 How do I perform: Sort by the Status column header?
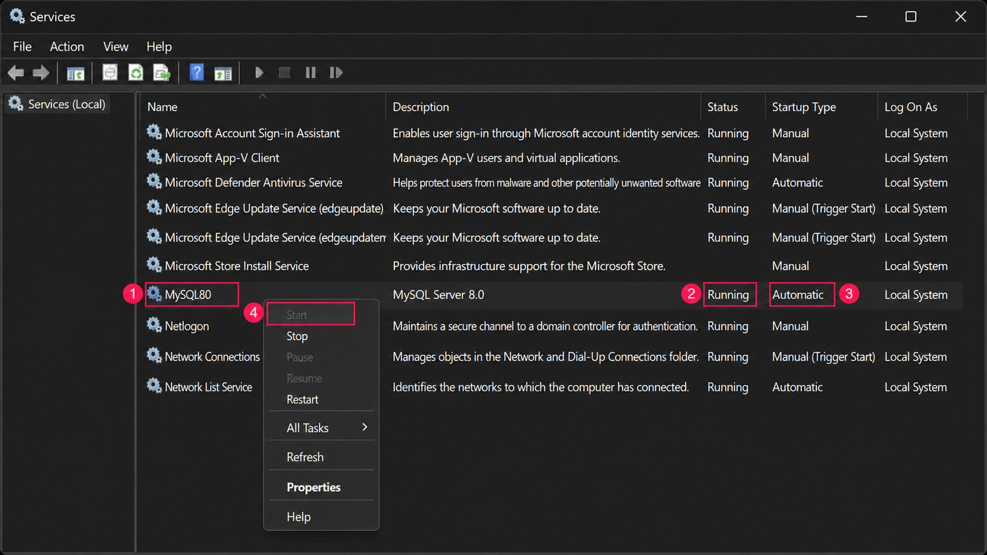pyautogui.click(x=733, y=107)
